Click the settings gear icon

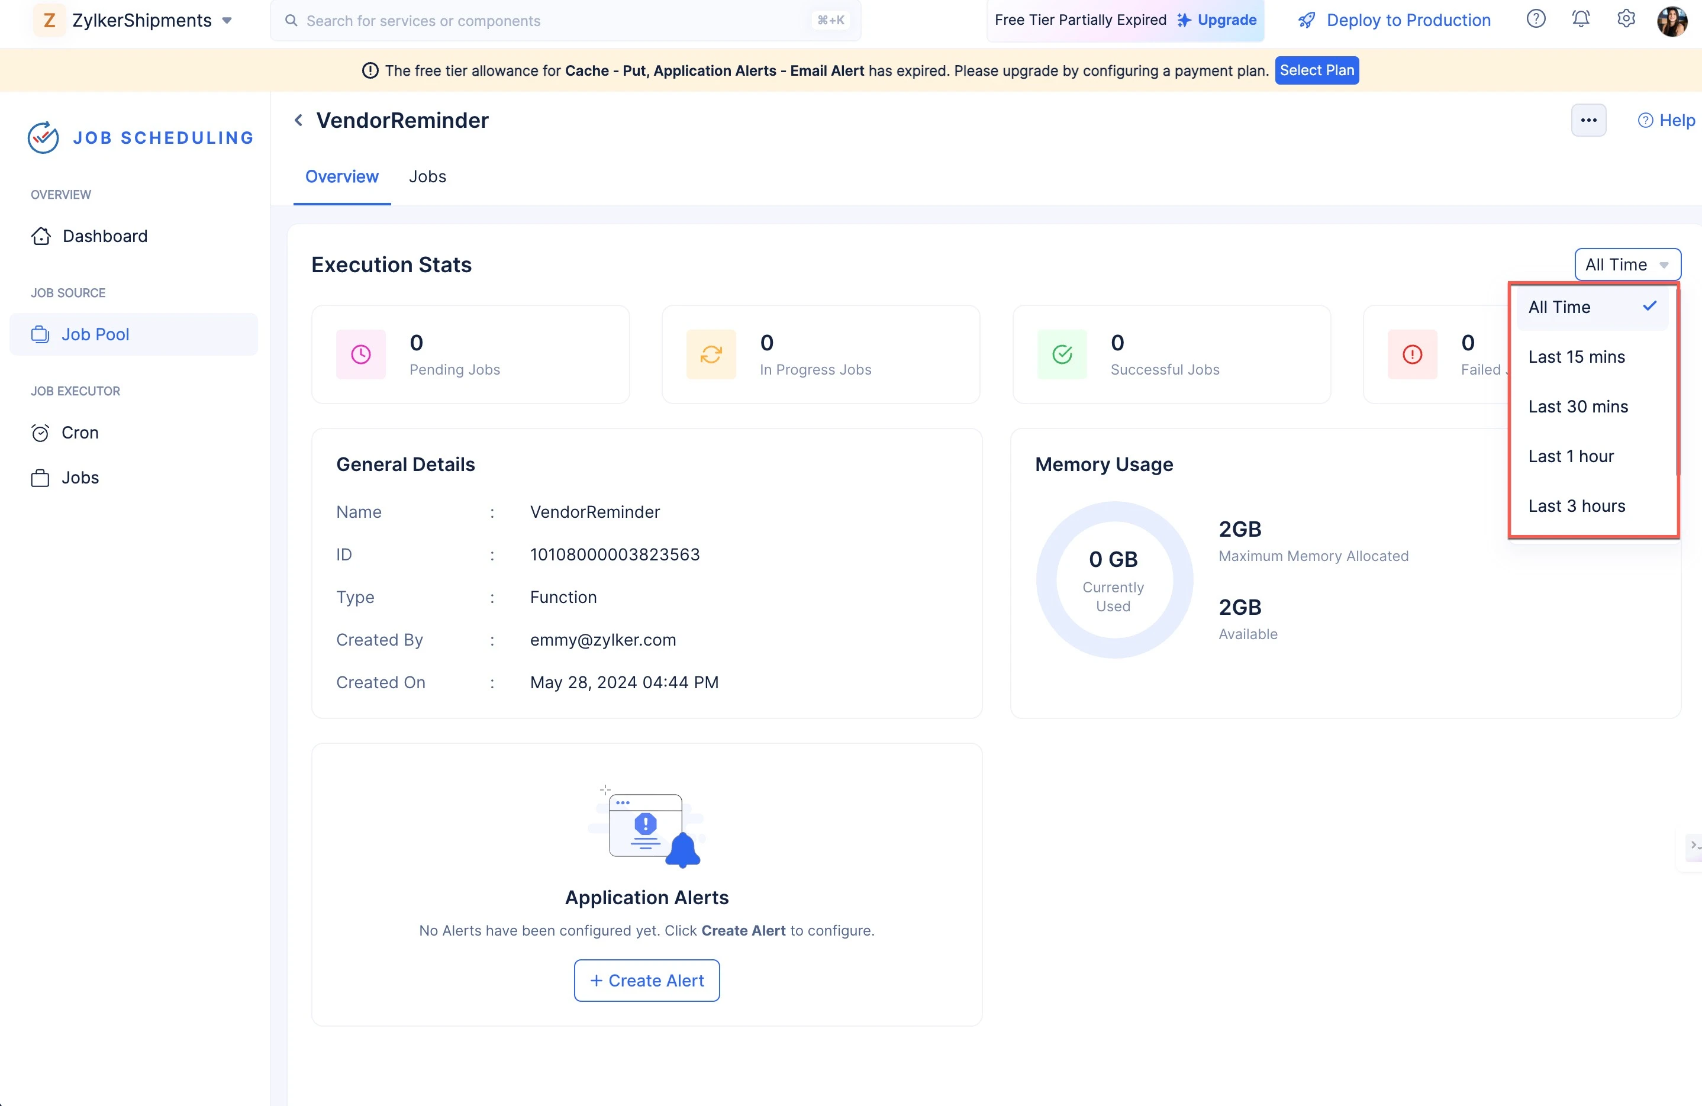click(1626, 20)
